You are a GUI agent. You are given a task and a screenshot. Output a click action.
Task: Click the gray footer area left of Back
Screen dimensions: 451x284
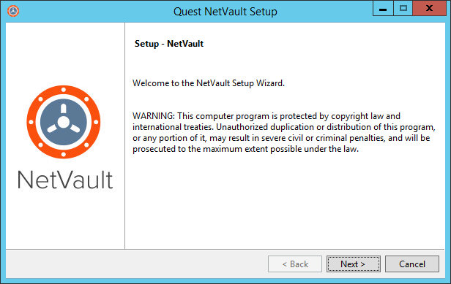[x=137, y=264]
